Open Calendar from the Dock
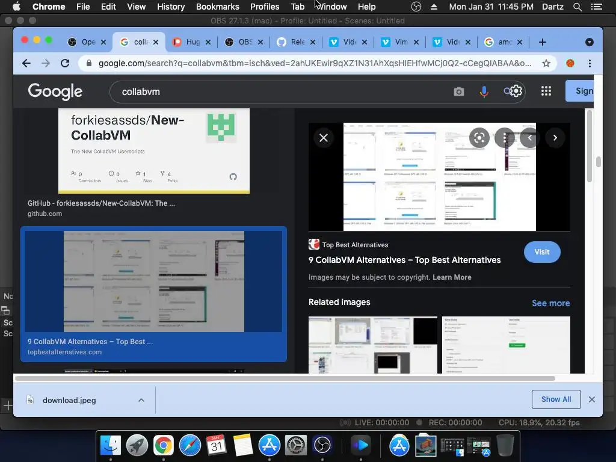Screen dimensions: 616x462 pyautogui.click(x=216, y=445)
